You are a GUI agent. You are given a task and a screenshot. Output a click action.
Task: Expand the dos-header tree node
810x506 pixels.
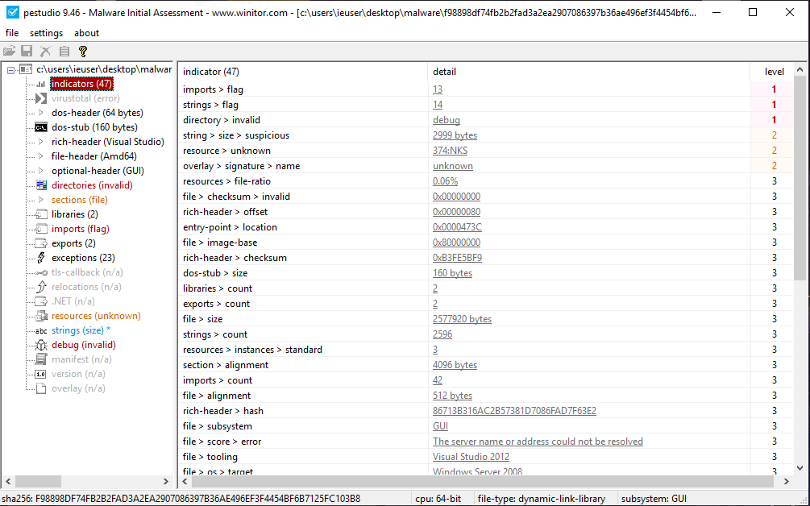pos(41,113)
